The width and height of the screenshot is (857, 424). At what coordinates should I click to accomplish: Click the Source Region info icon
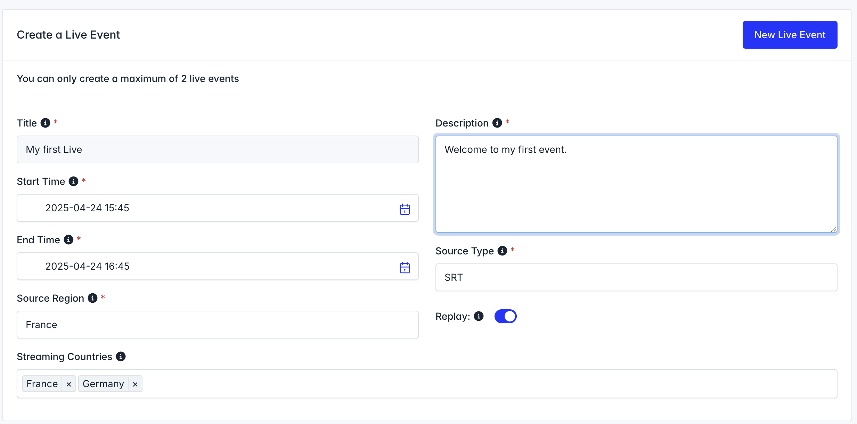(x=92, y=298)
